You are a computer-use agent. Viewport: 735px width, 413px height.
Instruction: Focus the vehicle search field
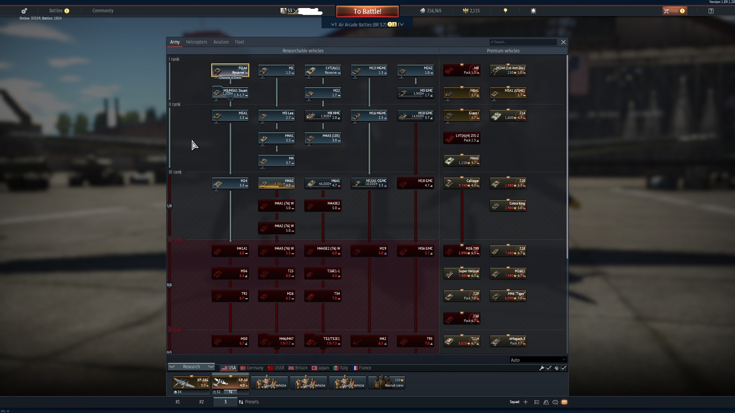[x=523, y=42]
